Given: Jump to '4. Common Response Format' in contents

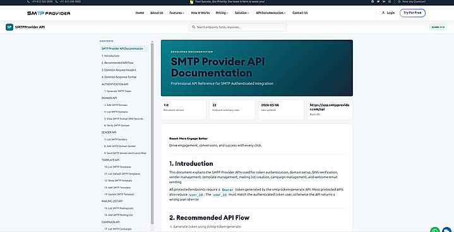Looking at the screenshot, I should [x=119, y=77].
